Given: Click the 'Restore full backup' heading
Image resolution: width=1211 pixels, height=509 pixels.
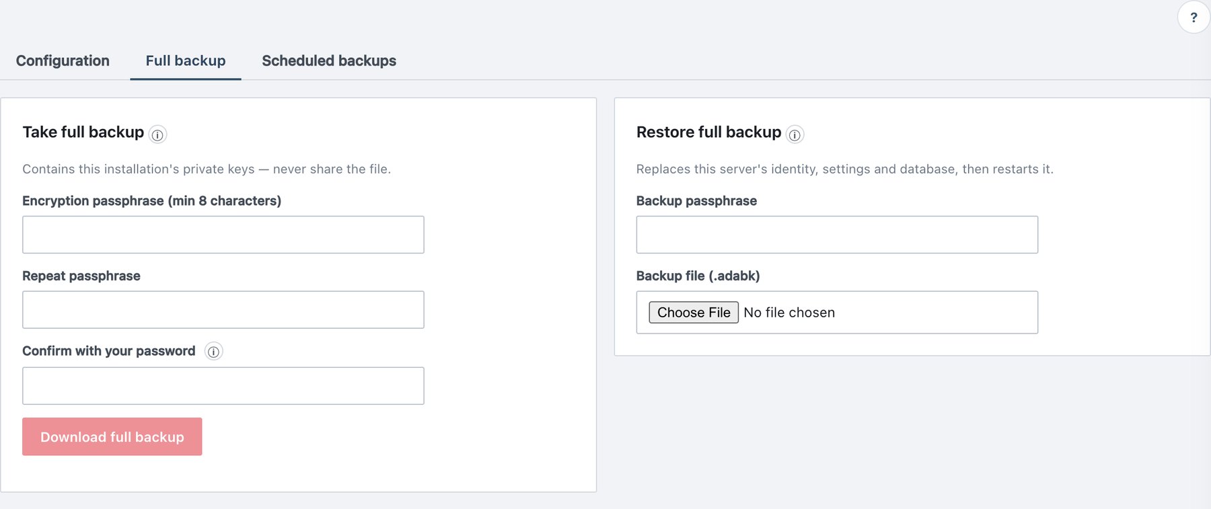Looking at the screenshot, I should coord(709,132).
